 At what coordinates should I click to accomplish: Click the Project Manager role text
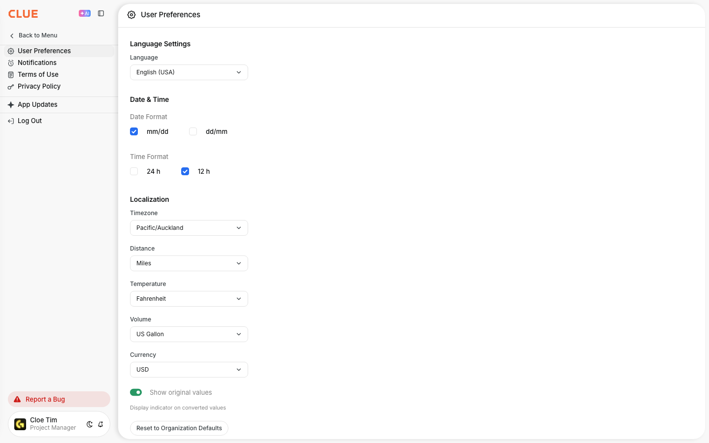coord(53,428)
